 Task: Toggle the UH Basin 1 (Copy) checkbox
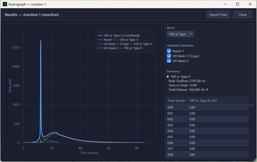click(169, 56)
